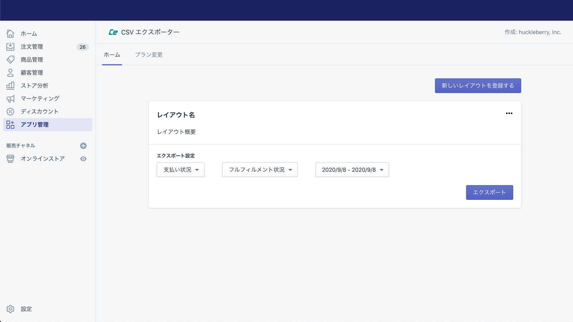Image resolution: width=573 pixels, height=322 pixels.
Task: Click the CSV Exporter app logo
Action: point(113,32)
